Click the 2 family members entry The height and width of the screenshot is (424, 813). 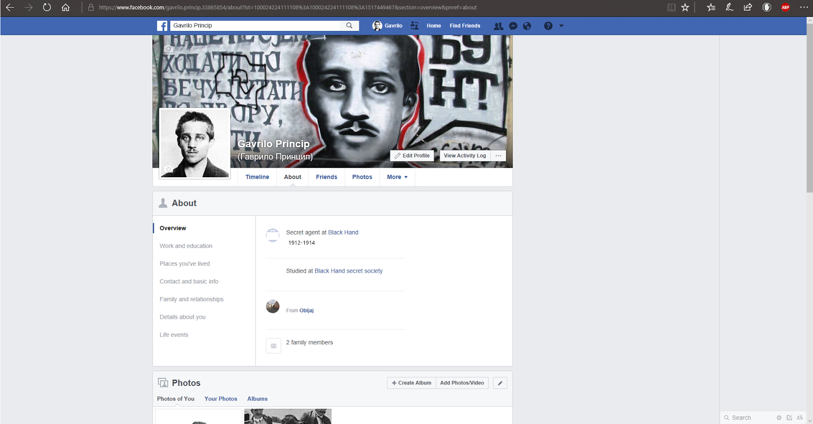(x=309, y=343)
